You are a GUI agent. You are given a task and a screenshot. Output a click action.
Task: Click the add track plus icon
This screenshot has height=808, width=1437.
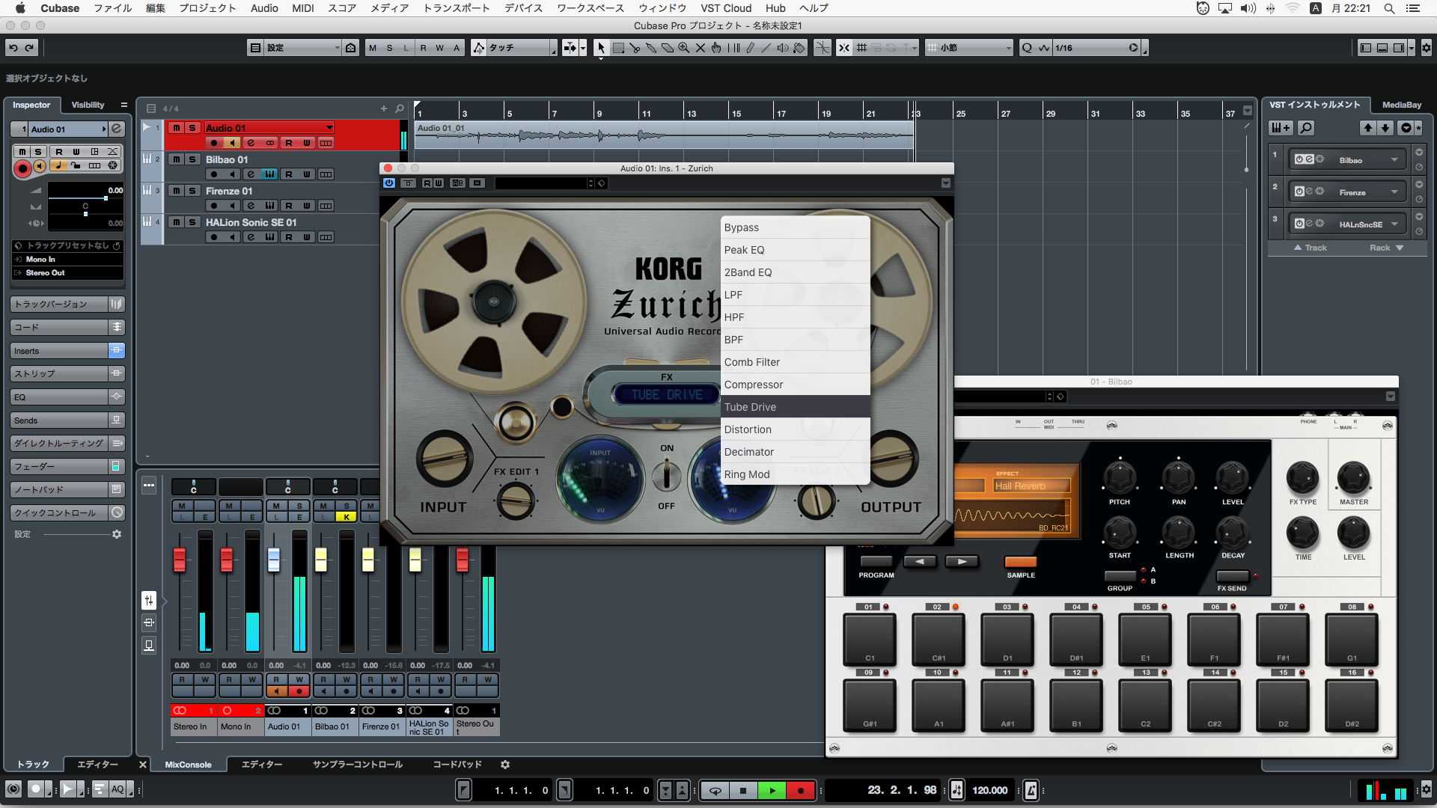(384, 108)
